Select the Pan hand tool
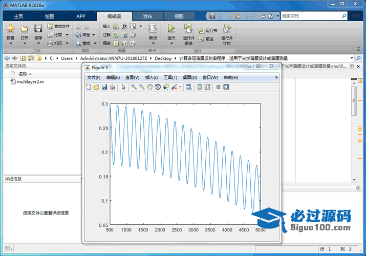The width and height of the screenshot is (366, 256). 149,87
